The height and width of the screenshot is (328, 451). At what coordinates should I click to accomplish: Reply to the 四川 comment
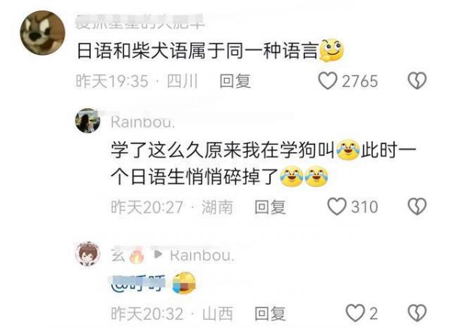pyautogui.click(x=235, y=81)
